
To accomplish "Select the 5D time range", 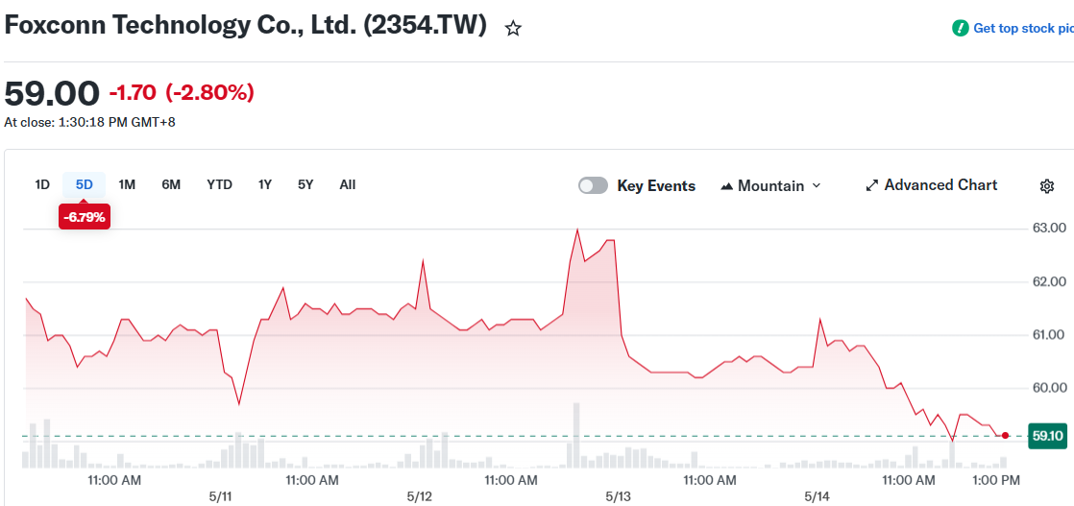I will pyautogui.click(x=85, y=185).
